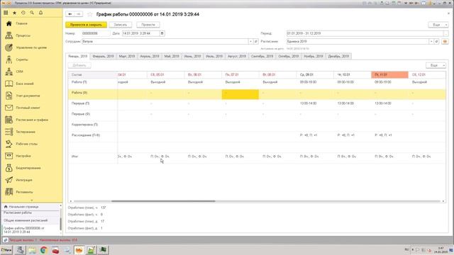454x255 pixels.
Task: Open calendar picker for Дата field
Action: (x=162, y=33)
